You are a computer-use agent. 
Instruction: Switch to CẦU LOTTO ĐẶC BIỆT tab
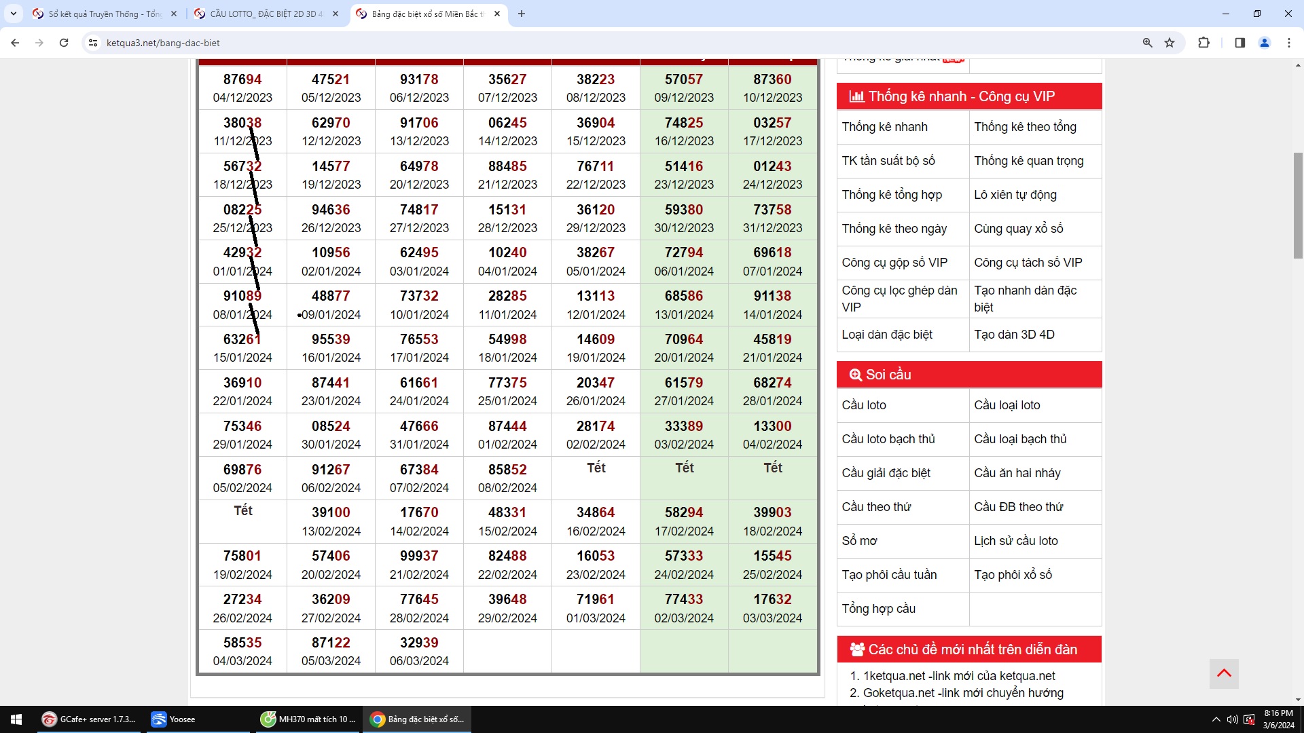click(266, 14)
